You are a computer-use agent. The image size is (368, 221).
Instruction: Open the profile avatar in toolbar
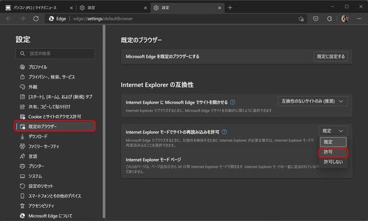coord(345,18)
